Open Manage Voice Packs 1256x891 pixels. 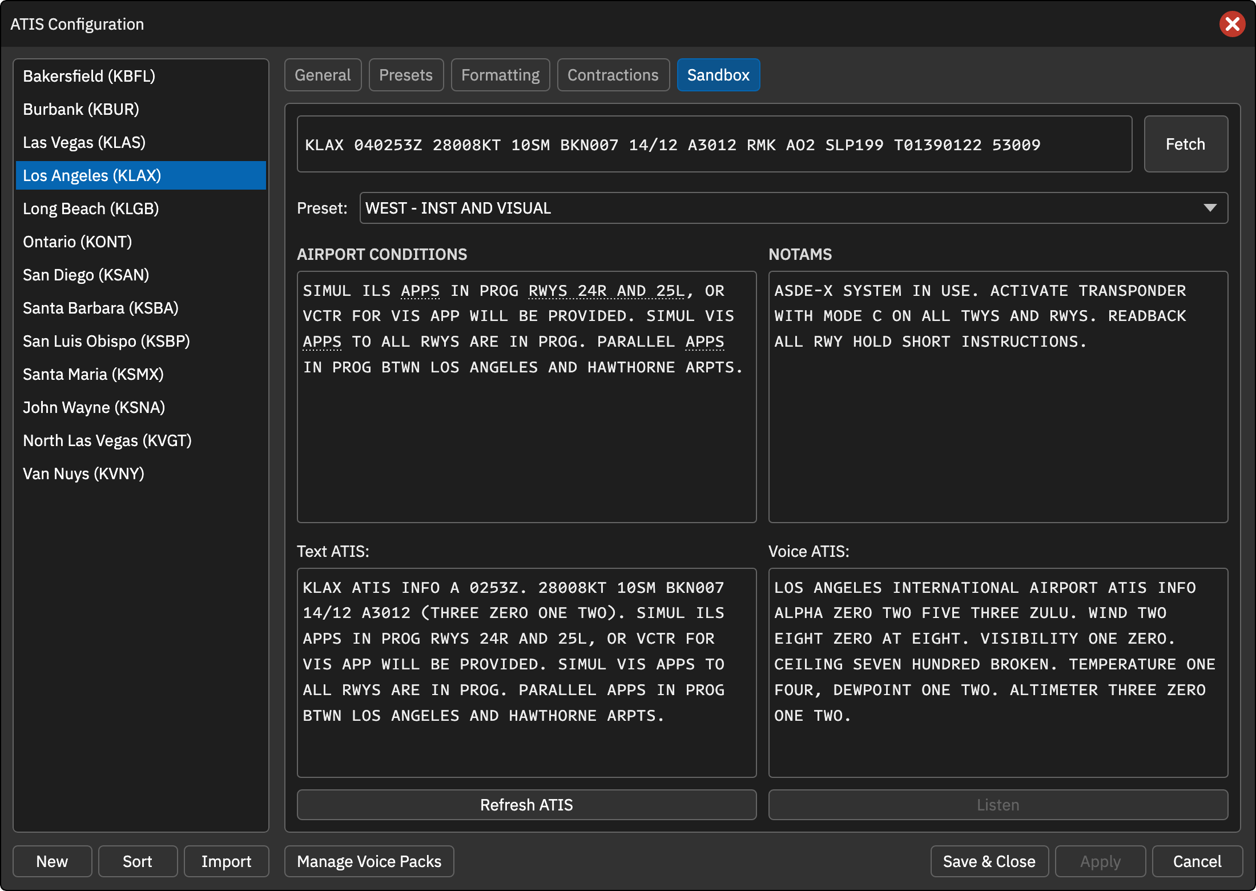click(x=369, y=861)
